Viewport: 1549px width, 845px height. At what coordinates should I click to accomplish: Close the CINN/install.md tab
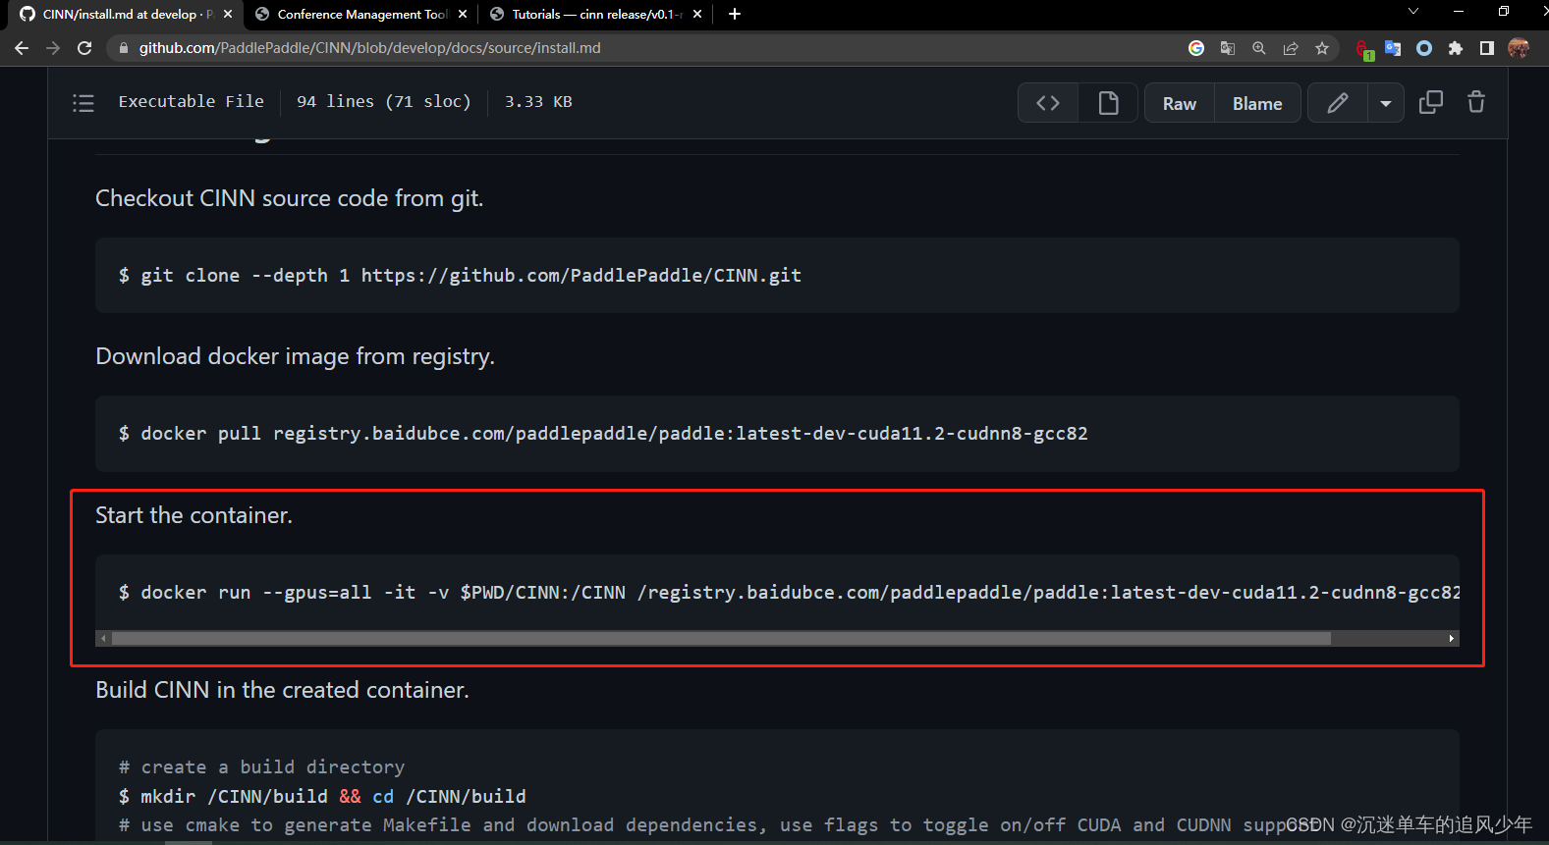click(228, 15)
